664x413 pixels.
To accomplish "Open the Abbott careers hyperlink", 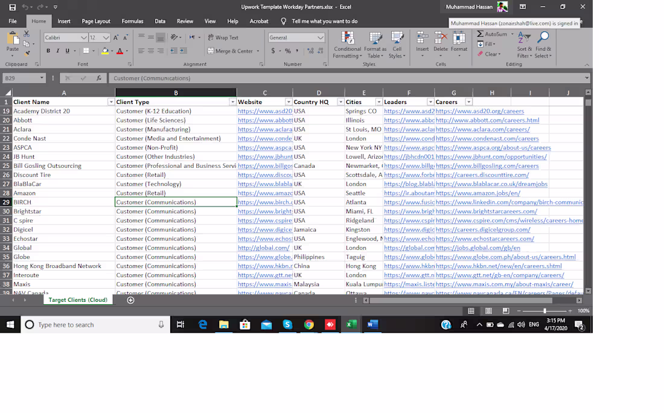I will (x=487, y=120).
